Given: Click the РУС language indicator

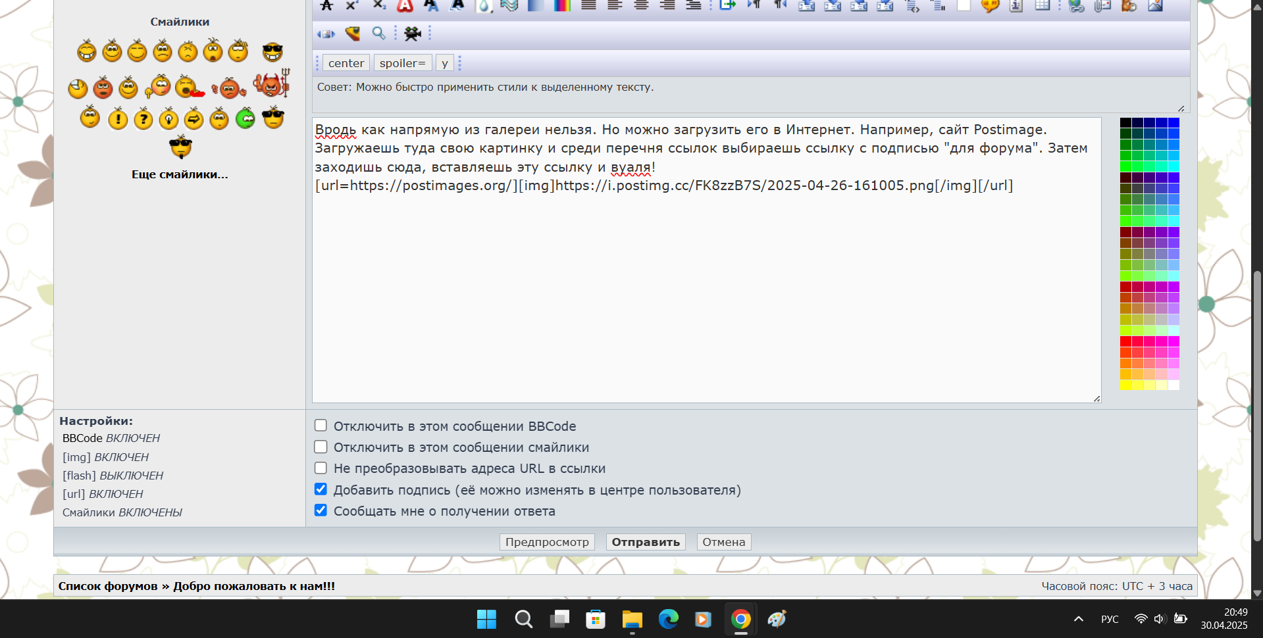Looking at the screenshot, I should pyautogui.click(x=1110, y=619).
